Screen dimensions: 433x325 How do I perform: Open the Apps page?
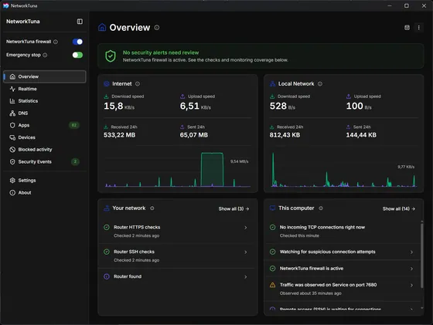[x=45, y=125]
